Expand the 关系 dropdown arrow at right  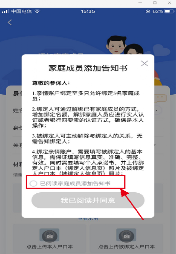click(x=155, y=145)
